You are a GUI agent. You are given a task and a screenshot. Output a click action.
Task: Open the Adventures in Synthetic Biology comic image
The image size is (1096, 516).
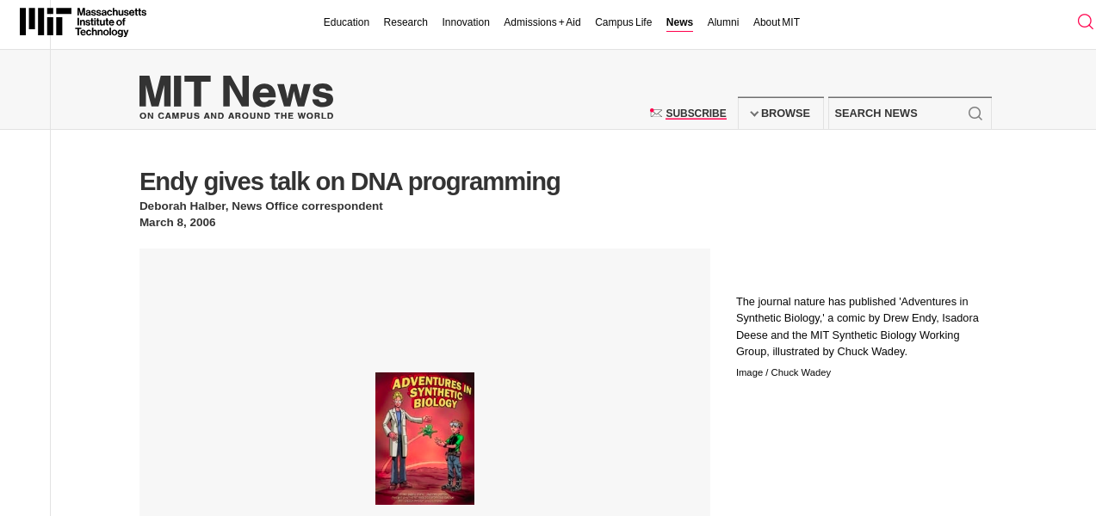click(424, 439)
